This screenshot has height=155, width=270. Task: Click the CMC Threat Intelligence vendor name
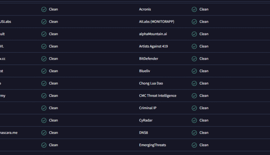coord(157,96)
